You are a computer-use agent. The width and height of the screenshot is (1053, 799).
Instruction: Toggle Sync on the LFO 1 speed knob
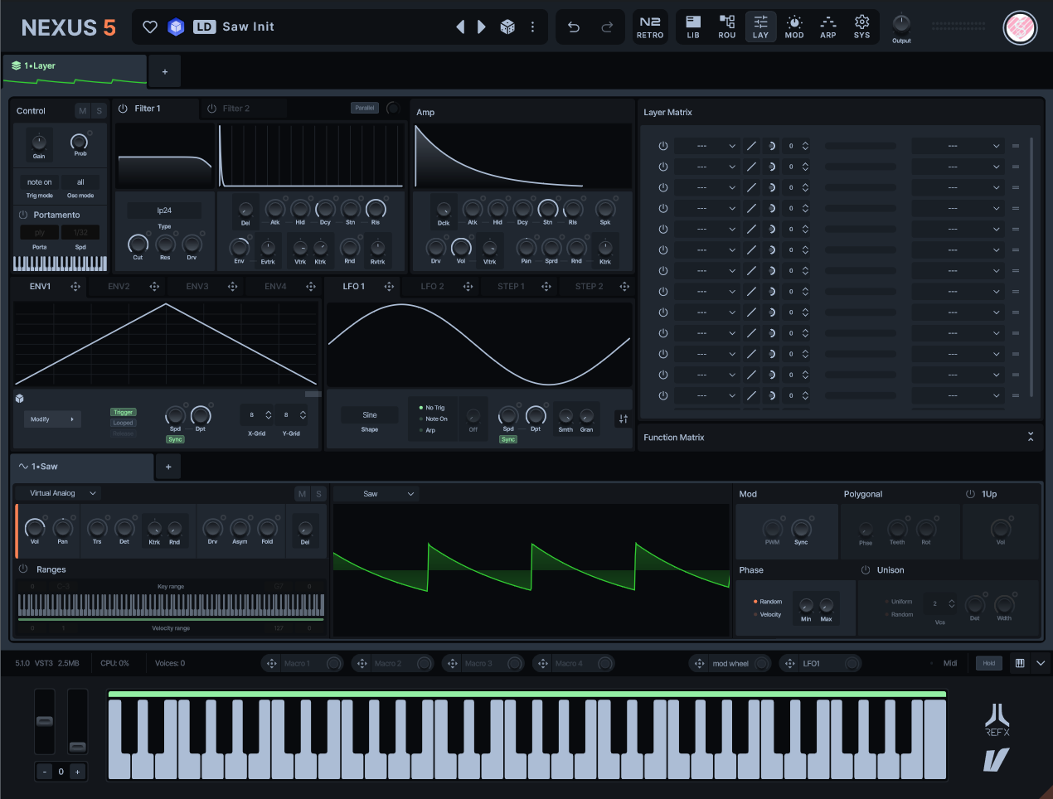click(x=508, y=439)
